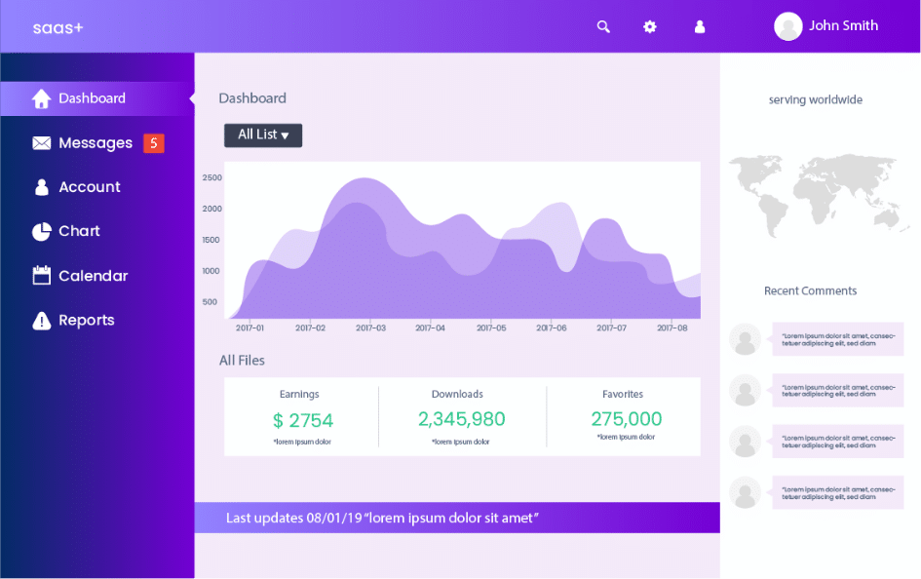This screenshot has width=921, height=579.
Task: Click the calendar icon in the sidebar
Action: click(x=41, y=275)
